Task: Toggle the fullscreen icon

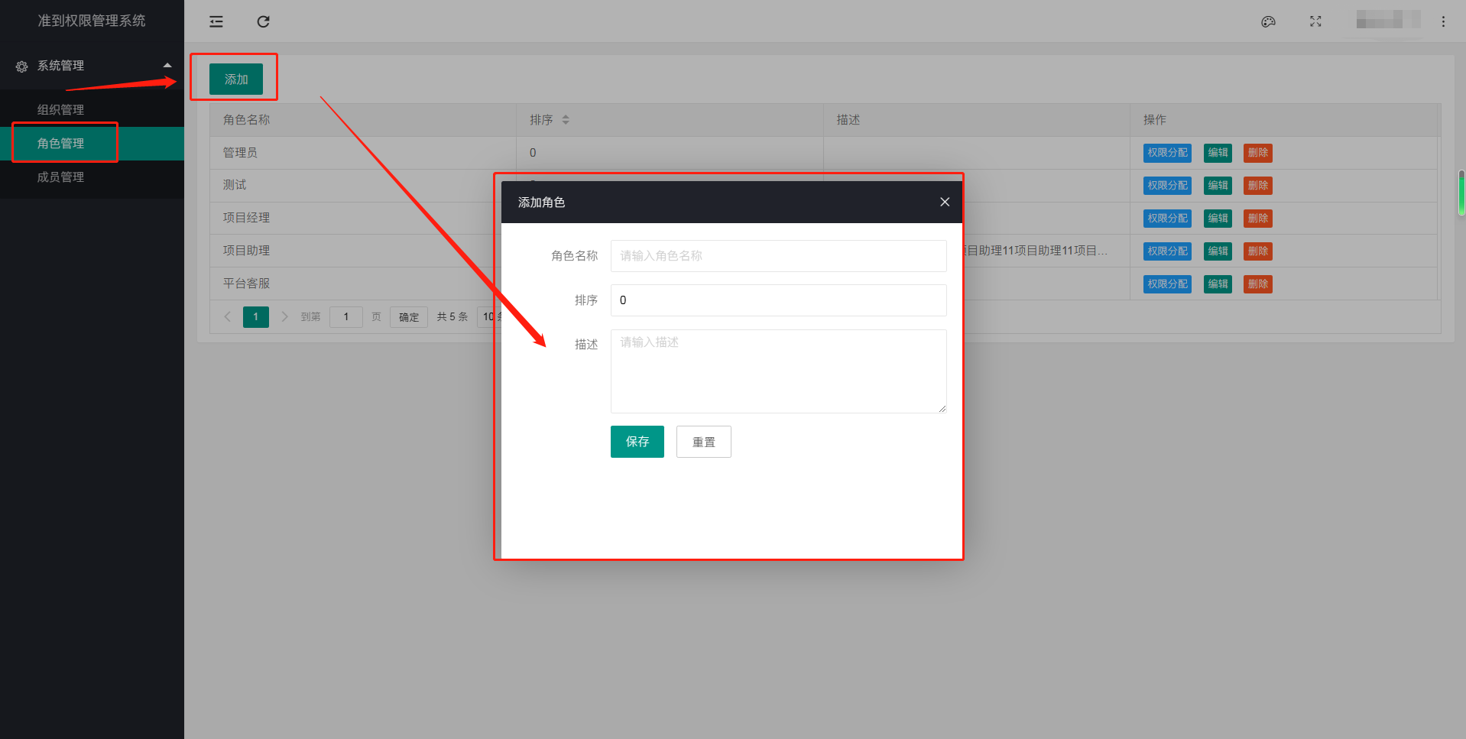Action: (1315, 21)
